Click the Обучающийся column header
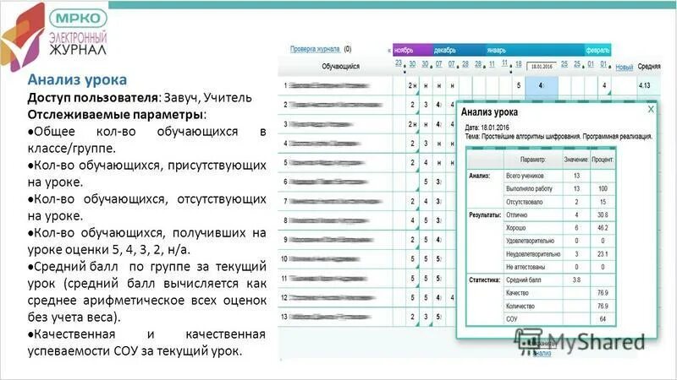This screenshot has height=380, width=677. pos(340,67)
